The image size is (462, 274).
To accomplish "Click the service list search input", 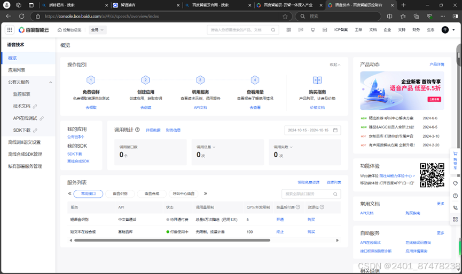I will click(311, 194).
